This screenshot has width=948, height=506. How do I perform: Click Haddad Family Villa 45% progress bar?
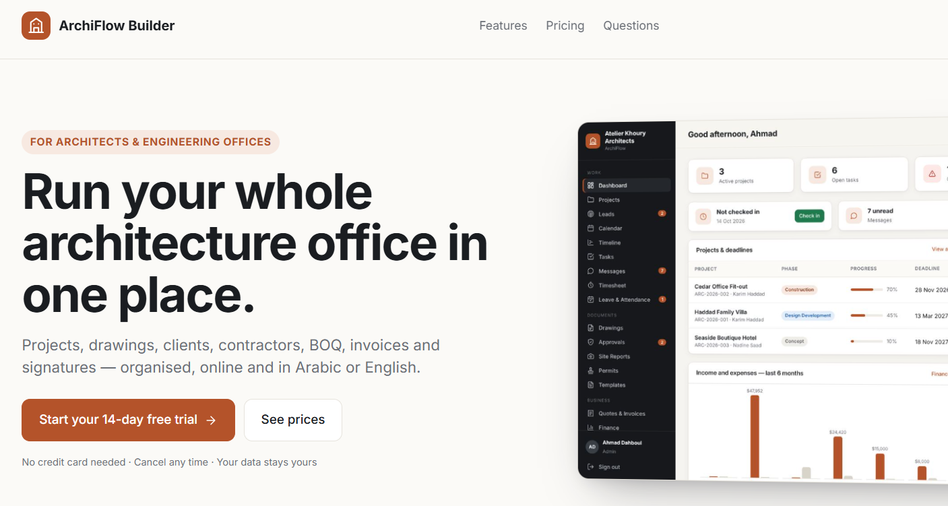[x=866, y=315]
